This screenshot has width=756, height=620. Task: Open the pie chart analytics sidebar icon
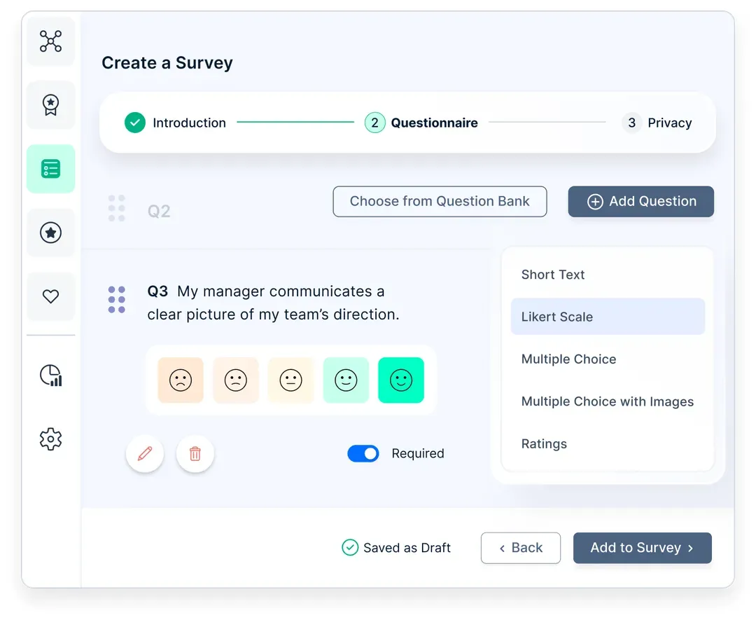pyautogui.click(x=50, y=376)
